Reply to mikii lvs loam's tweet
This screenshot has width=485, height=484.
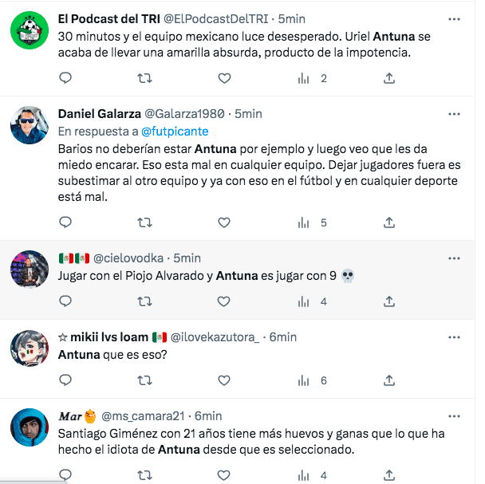click(66, 381)
